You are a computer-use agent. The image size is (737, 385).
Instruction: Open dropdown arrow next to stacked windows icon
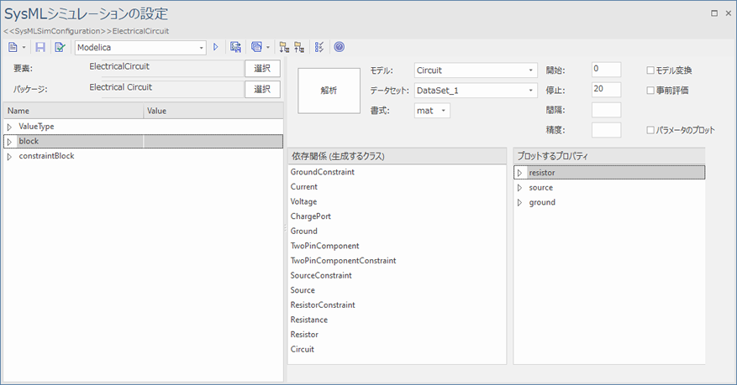[268, 47]
